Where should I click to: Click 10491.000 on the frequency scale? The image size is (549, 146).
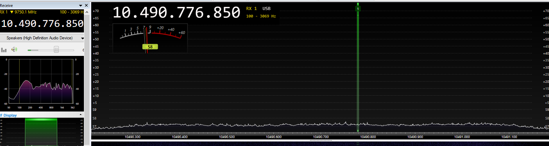pyautogui.click(x=462, y=137)
